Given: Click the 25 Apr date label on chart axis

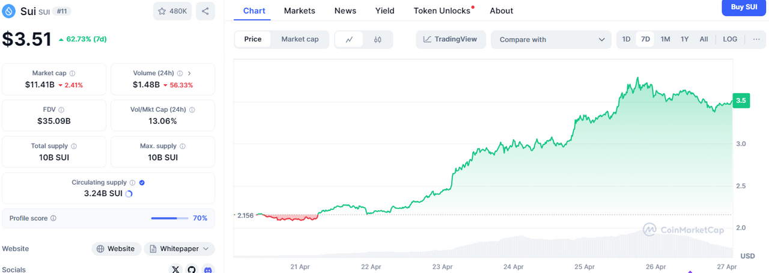Looking at the screenshot, I should coord(585,266).
